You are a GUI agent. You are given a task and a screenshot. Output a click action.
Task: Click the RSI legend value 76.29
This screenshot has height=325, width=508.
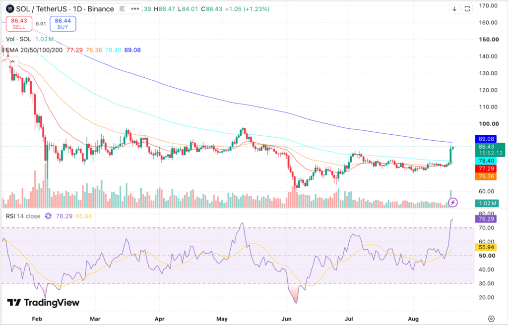pos(64,216)
